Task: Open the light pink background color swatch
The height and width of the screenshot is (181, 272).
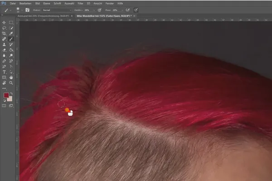Action: (x=10, y=99)
